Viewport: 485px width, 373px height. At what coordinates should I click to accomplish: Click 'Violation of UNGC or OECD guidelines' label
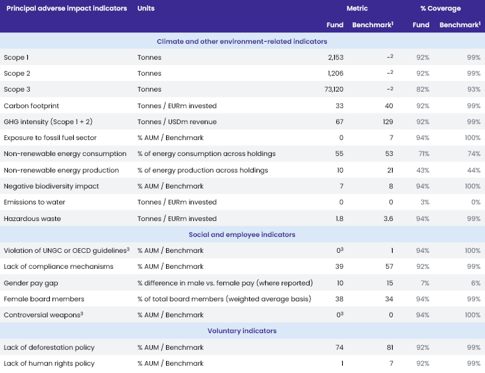(64, 251)
